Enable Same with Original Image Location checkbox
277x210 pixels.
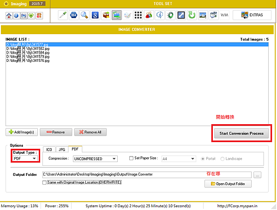(x=44, y=183)
